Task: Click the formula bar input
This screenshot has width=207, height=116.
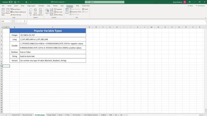Action: 116,22
